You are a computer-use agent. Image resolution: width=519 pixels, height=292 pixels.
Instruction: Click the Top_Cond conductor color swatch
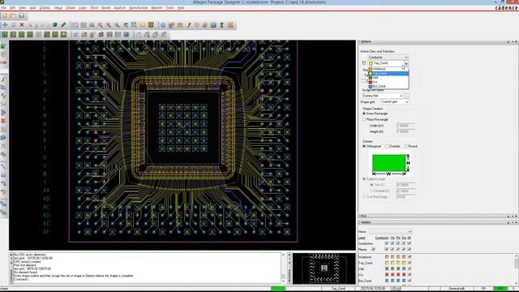[x=387, y=263]
